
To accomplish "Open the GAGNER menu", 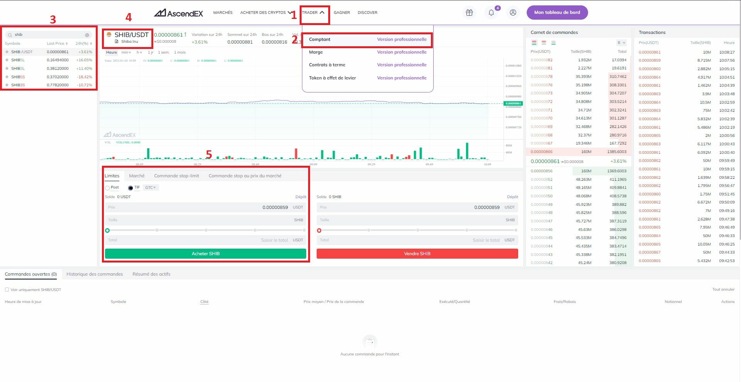I will pos(342,13).
